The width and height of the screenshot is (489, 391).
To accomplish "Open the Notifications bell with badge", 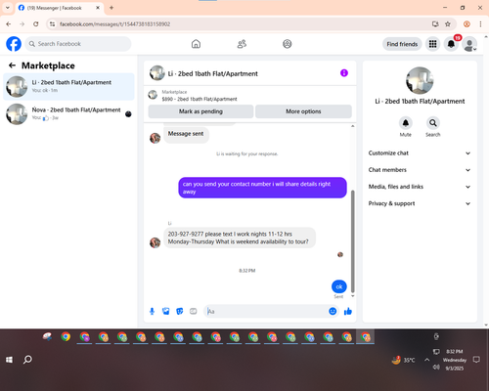I will point(451,44).
